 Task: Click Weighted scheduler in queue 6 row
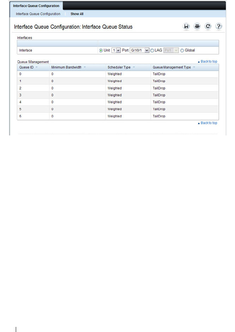tap(114, 116)
